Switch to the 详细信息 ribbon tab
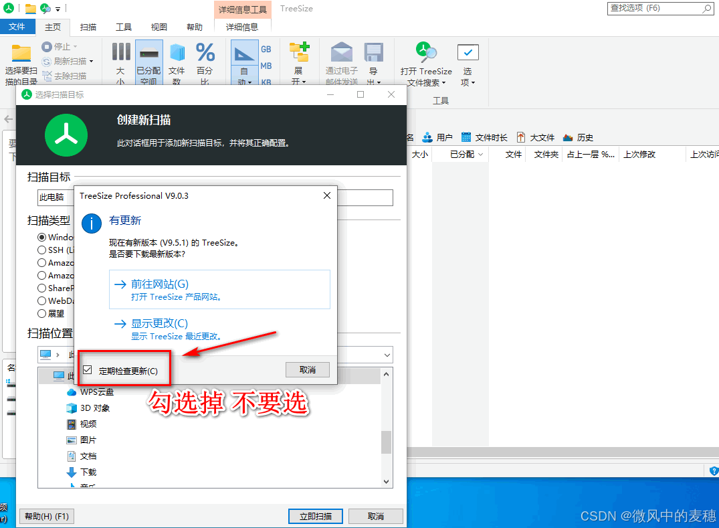This screenshot has height=528, width=719. (242, 27)
